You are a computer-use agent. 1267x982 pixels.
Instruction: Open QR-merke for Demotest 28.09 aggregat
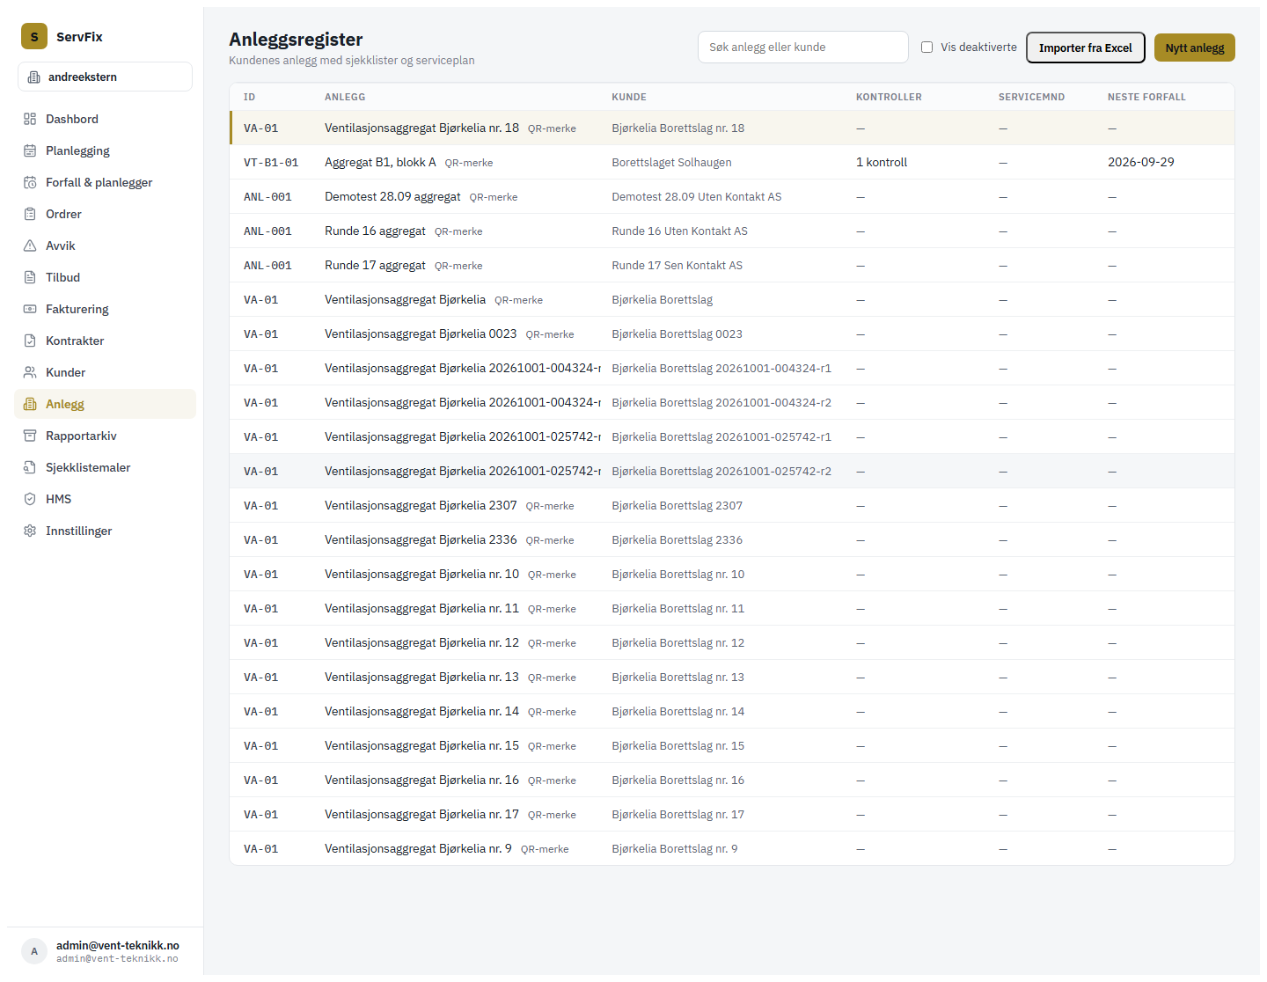click(494, 197)
